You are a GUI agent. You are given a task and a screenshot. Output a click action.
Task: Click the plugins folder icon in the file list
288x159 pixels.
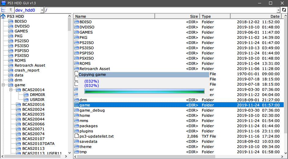pyautogui.click(x=76, y=131)
